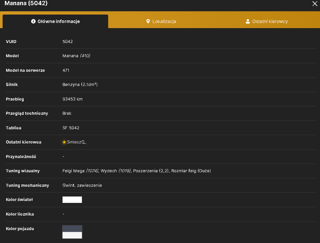Click the VUID value 5042
Screen dimensions: 320x243
68,41
